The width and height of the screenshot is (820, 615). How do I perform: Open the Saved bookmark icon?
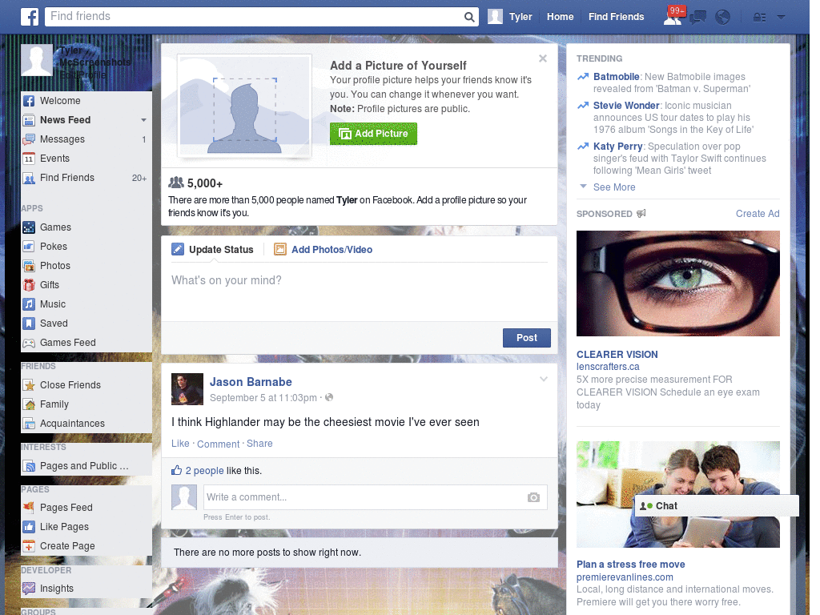click(29, 324)
